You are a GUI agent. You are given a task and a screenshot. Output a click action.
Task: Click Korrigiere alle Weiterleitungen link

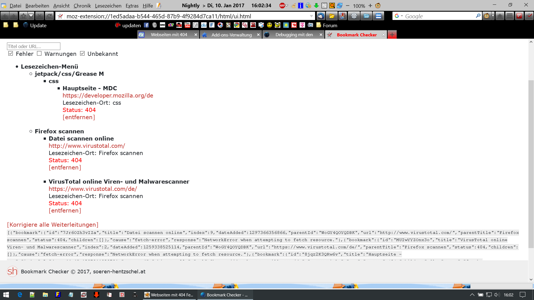click(x=53, y=224)
